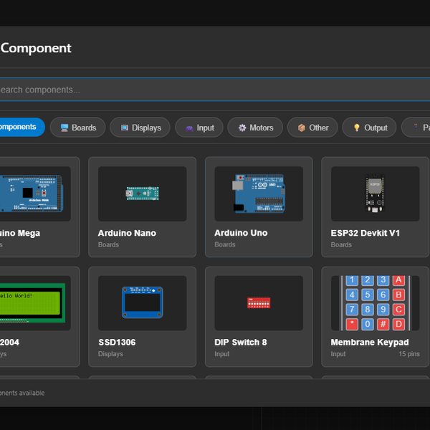Select the Arduino Uno board image
The image size is (430, 430).
(259, 193)
